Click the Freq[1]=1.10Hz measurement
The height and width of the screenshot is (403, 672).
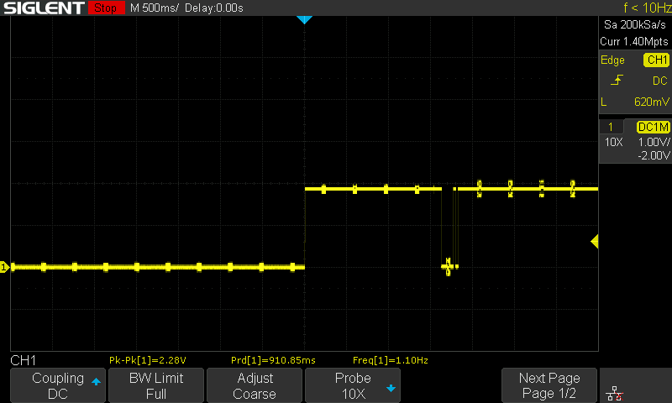(390, 360)
